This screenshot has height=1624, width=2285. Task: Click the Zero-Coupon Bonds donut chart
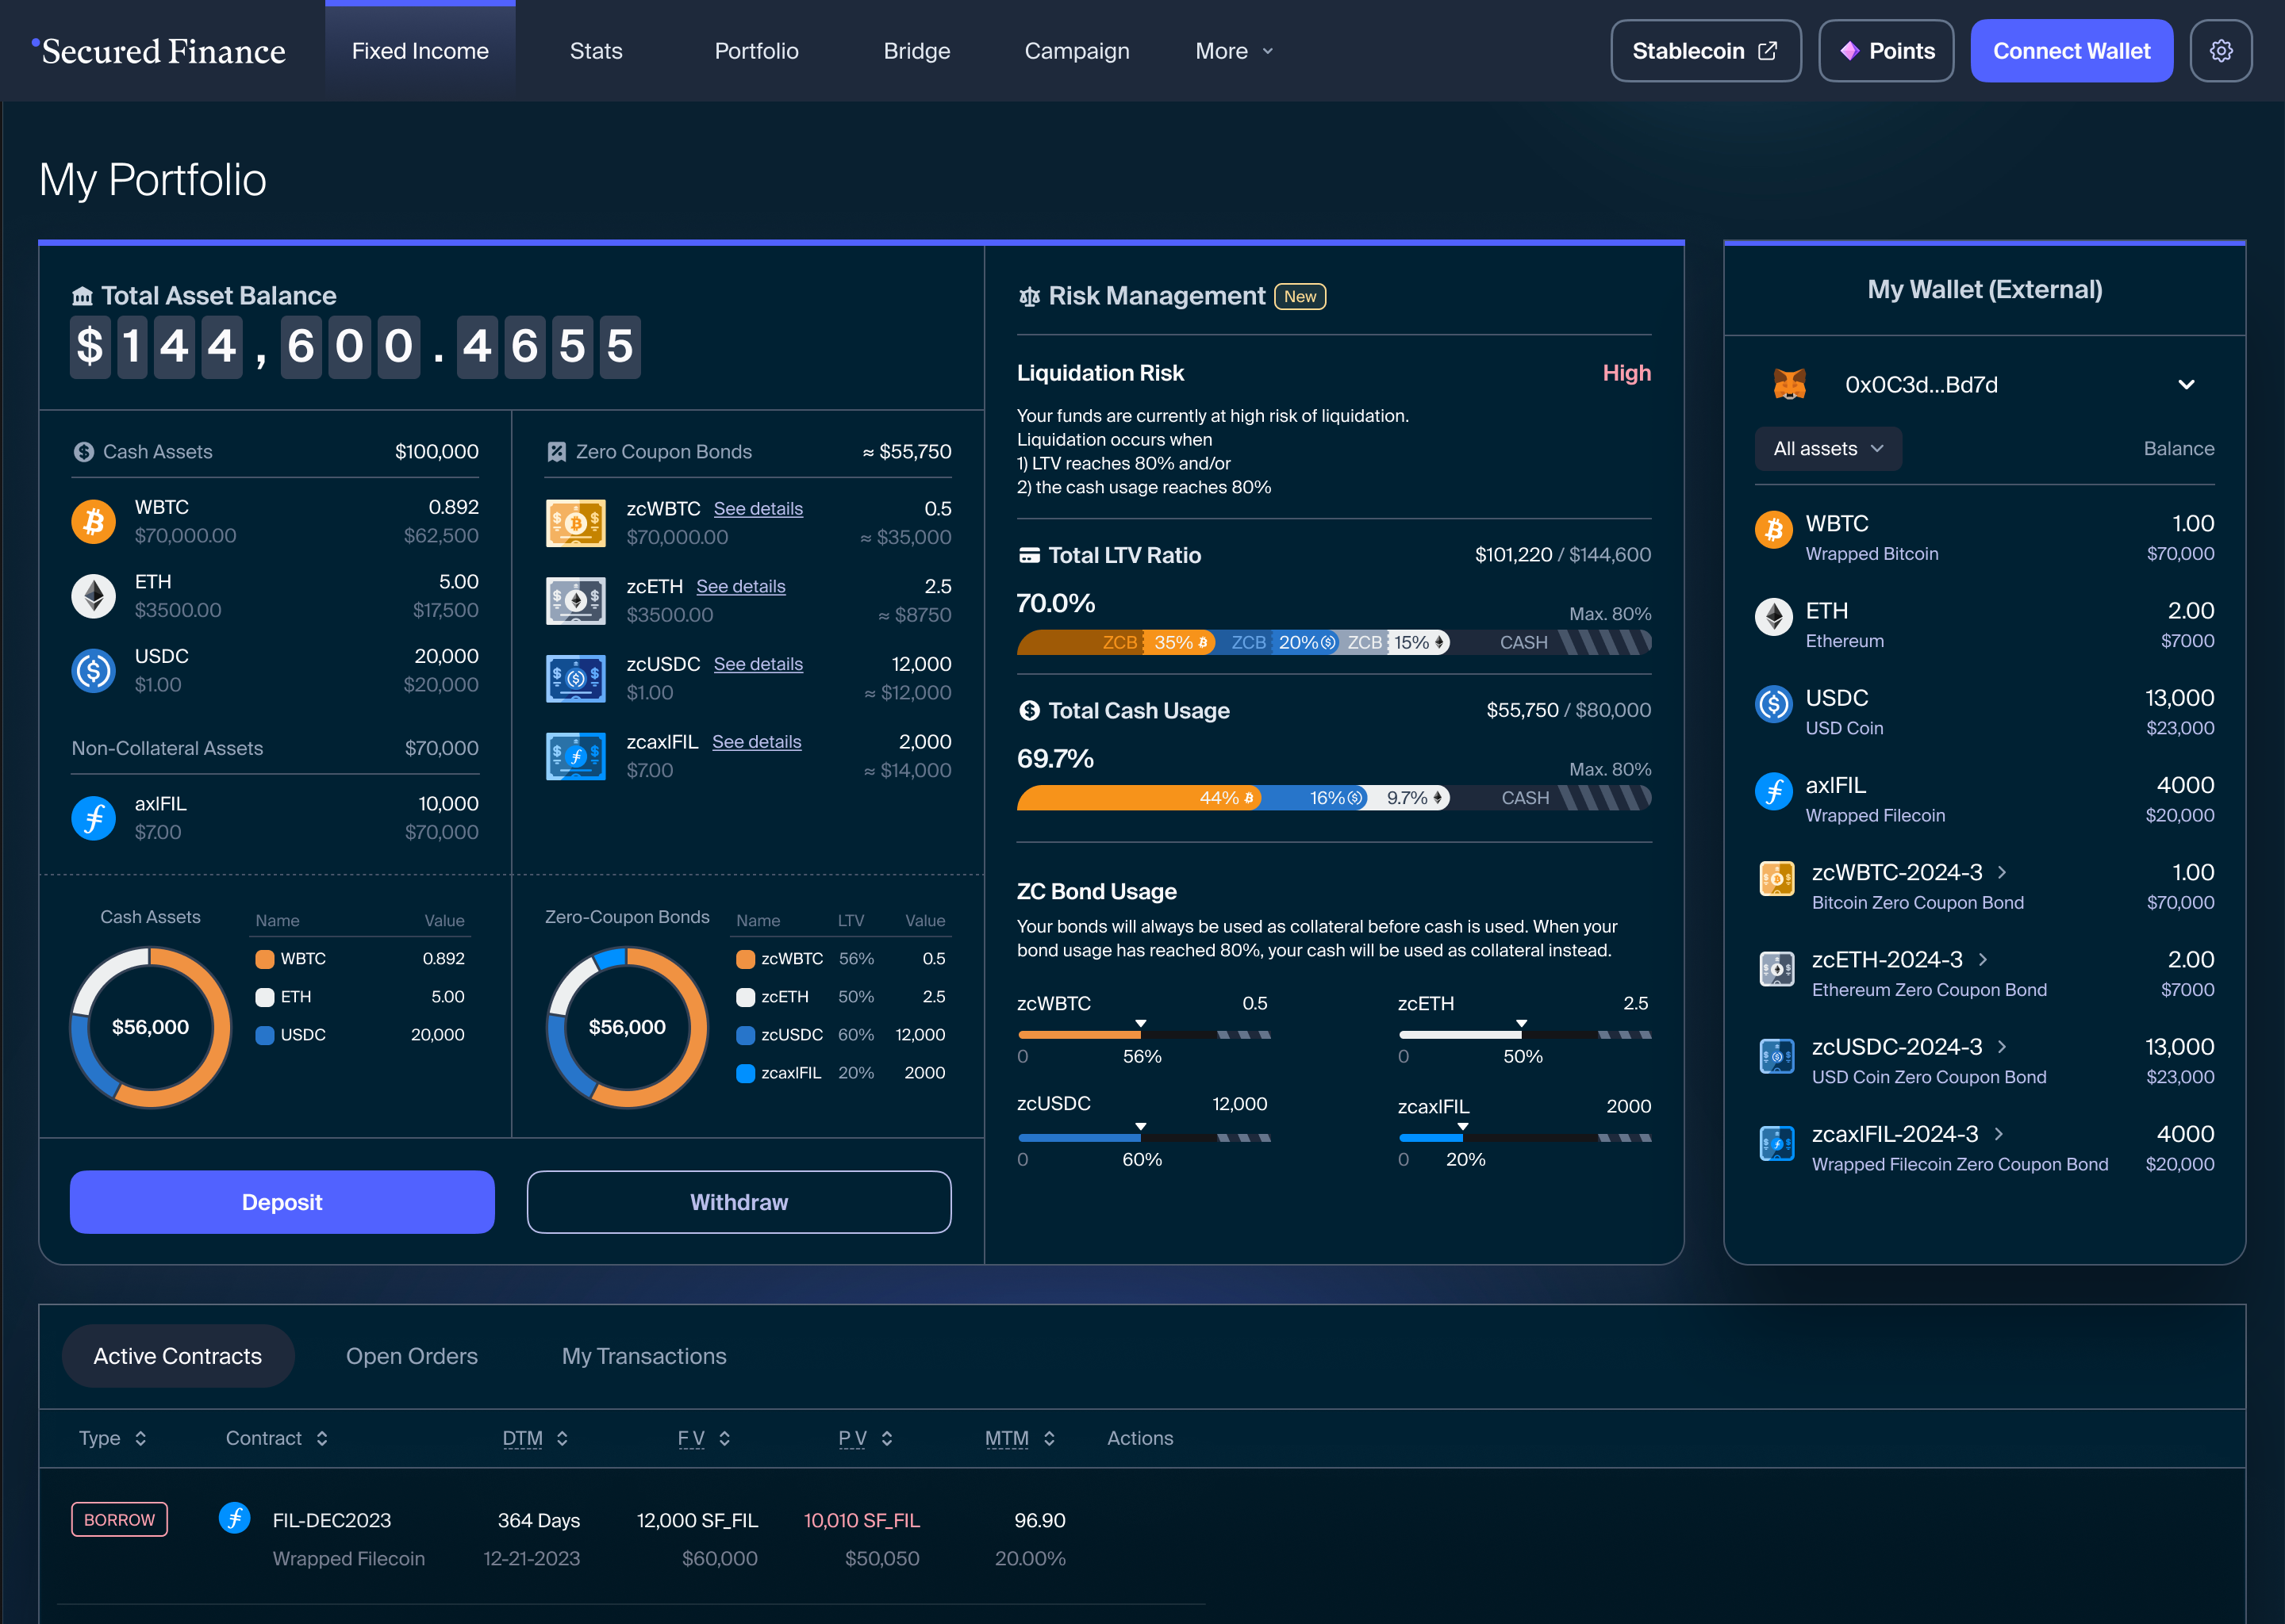(x=628, y=1027)
